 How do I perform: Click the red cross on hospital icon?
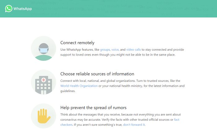tap(44, 80)
